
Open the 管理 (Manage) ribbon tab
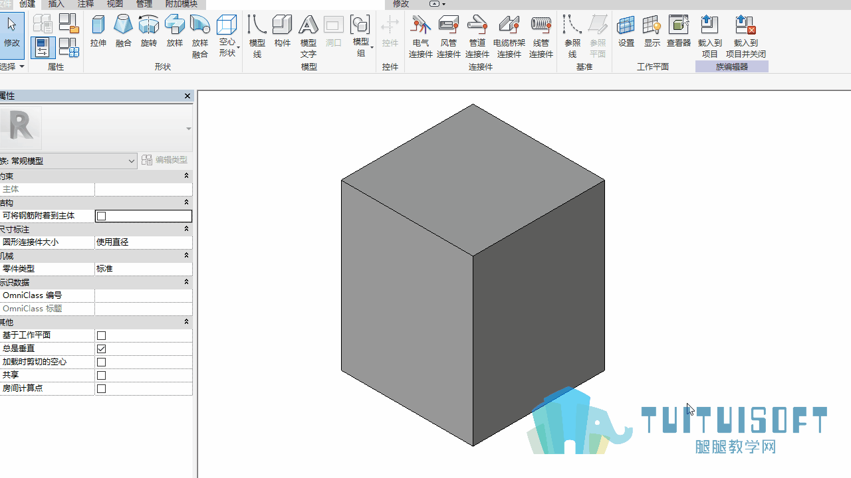tap(144, 4)
